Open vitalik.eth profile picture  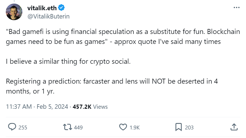[x=14, y=12]
